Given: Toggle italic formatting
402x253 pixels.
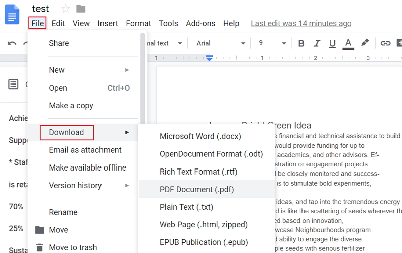Looking at the screenshot, I should pyautogui.click(x=317, y=43).
